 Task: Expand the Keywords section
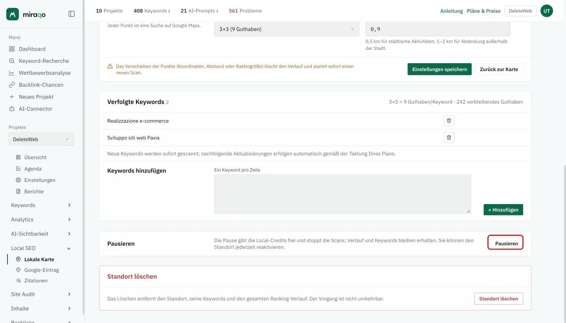[x=41, y=205]
